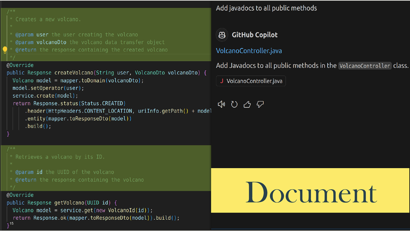Click the read aloud speaker icon
Screen dimensions: 410x231
point(221,104)
